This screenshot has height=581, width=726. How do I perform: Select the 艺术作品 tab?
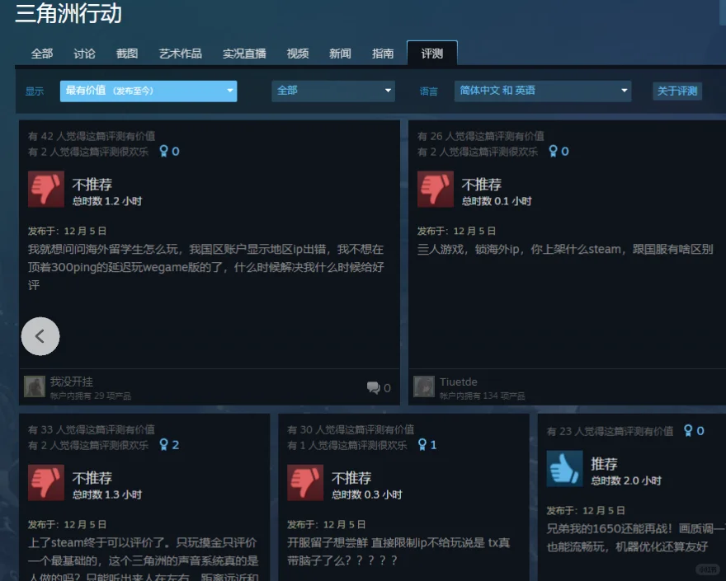pyautogui.click(x=180, y=54)
